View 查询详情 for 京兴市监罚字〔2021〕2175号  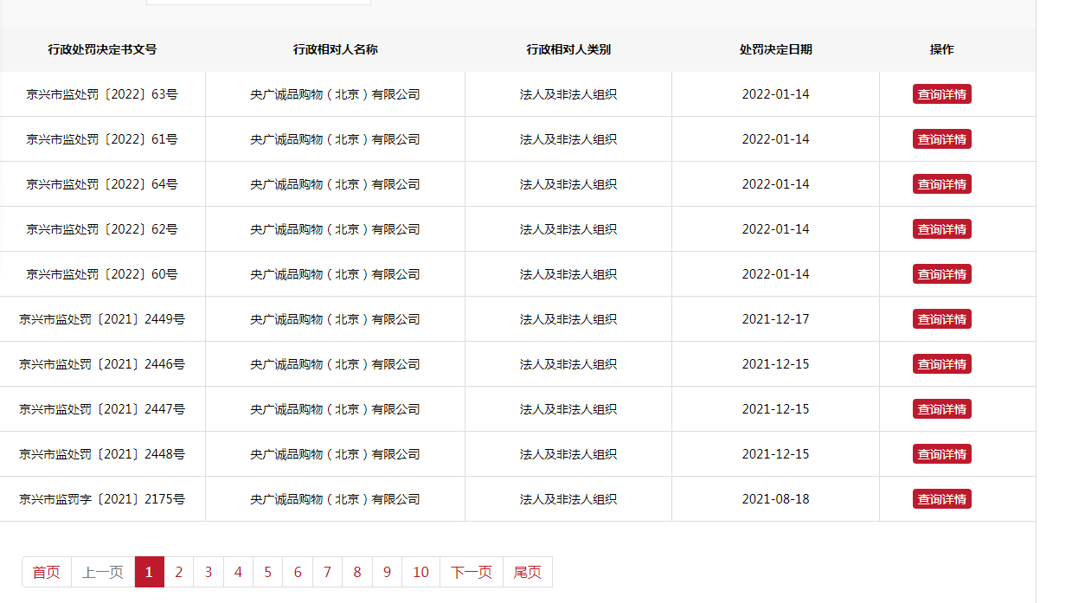point(941,499)
